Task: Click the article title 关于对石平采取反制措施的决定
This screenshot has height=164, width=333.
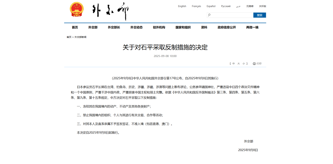Action: click(x=165, y=47)
